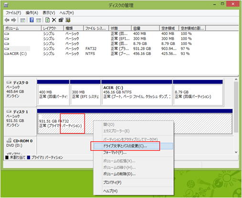
Task: Click the ディスク 0 disk label
Action: 21,83
